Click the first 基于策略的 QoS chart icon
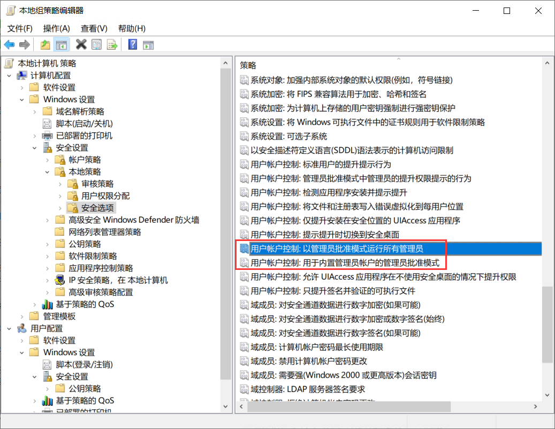The image size is (555, 429). 48,304
